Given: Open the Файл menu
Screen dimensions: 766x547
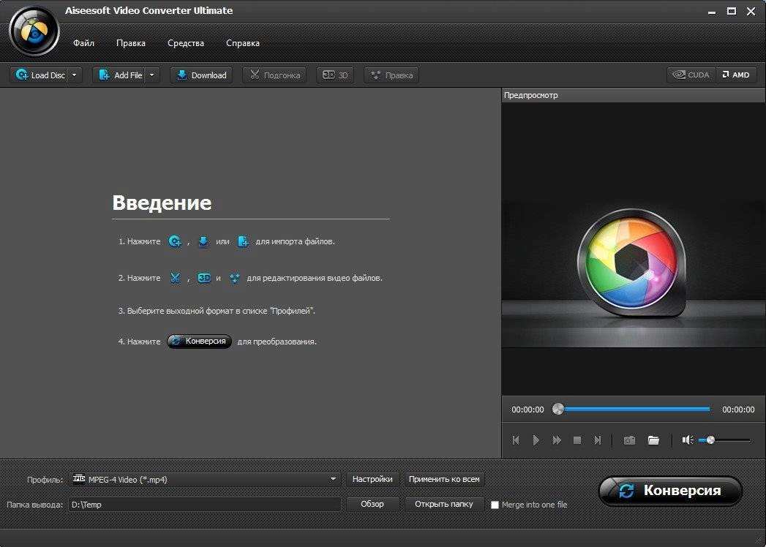Looking at the screenshot, I should click(x=83, y=43).
